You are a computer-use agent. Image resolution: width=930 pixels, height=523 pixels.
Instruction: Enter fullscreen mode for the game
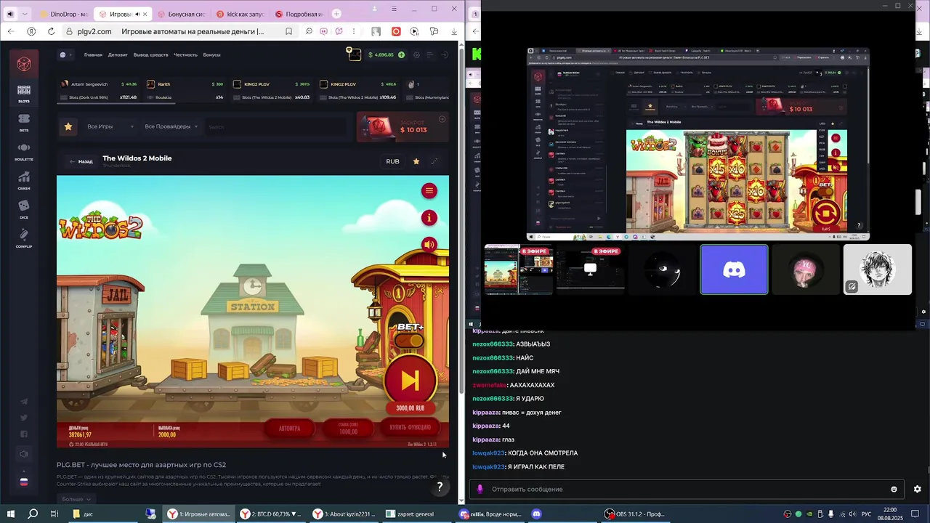[x=435, y=161]
